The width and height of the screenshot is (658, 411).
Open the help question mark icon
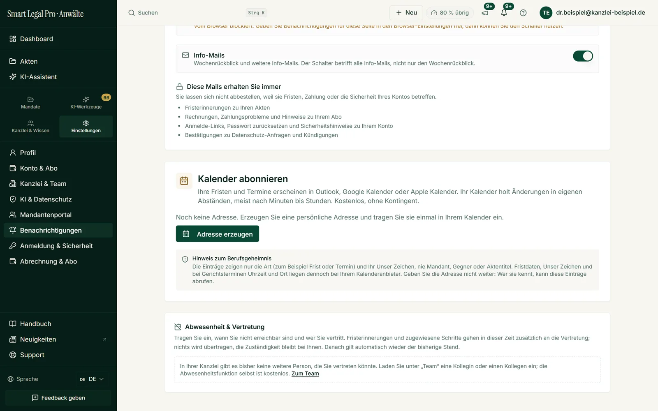pos(523,13)
